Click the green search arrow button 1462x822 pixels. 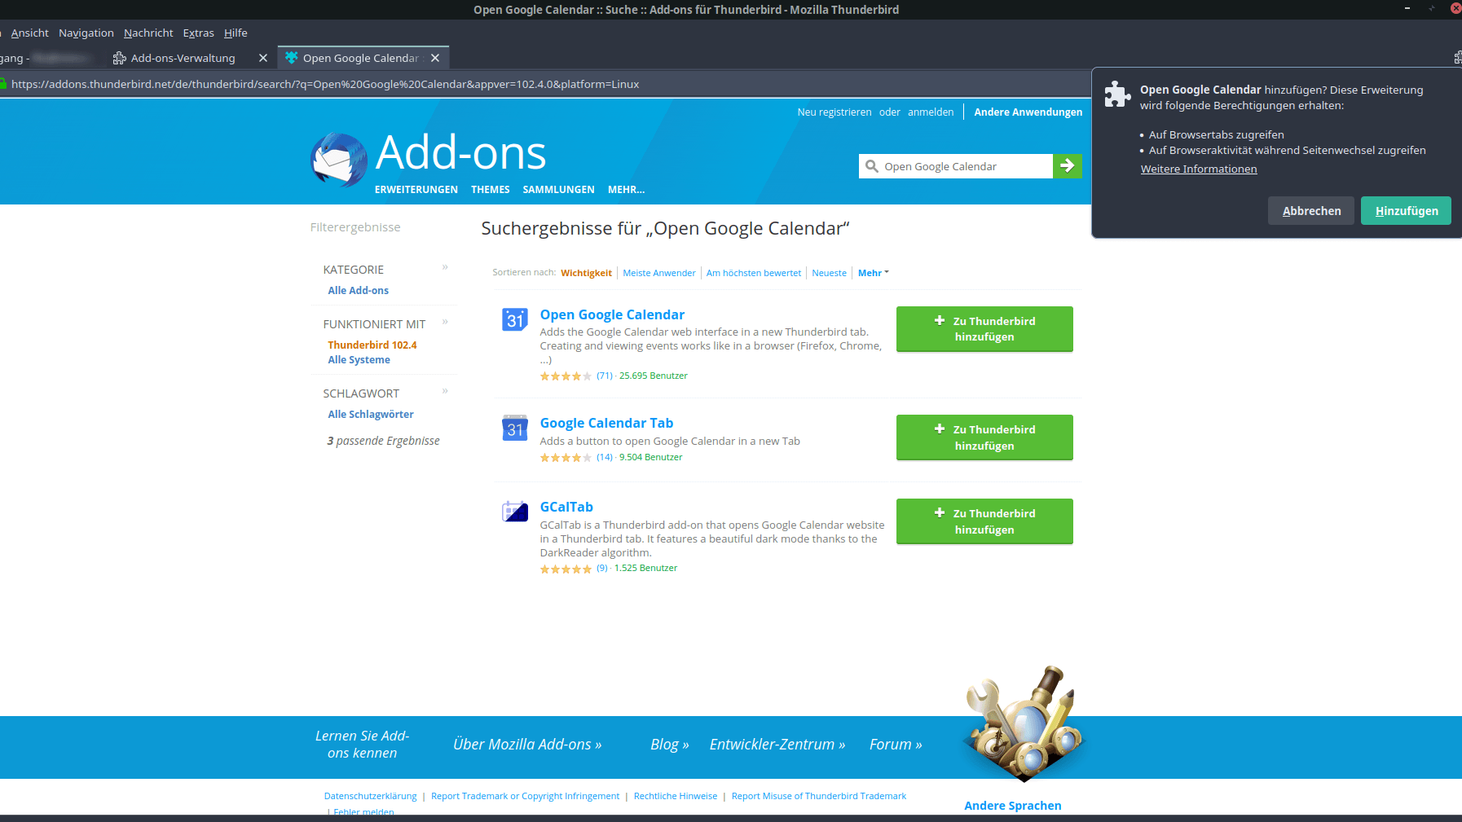click(1067, 166)
